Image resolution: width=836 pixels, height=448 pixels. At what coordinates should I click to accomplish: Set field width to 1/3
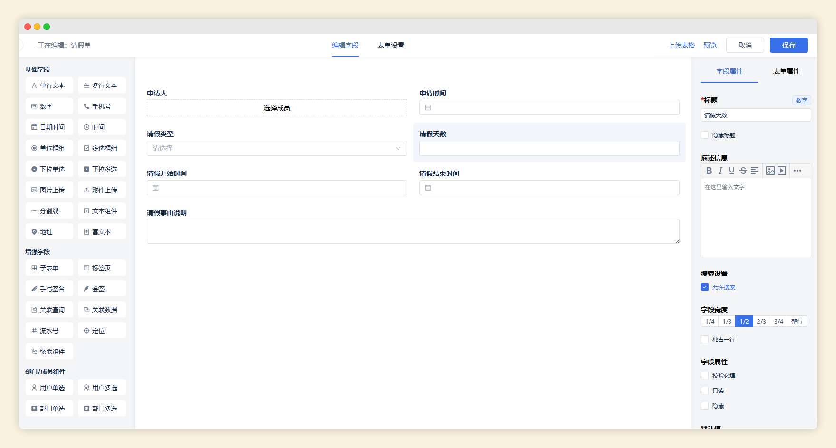pyautogui.click(x=727, y=322)
